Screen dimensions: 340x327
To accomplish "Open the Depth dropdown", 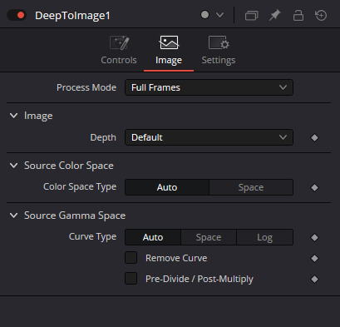I will 209,137.
